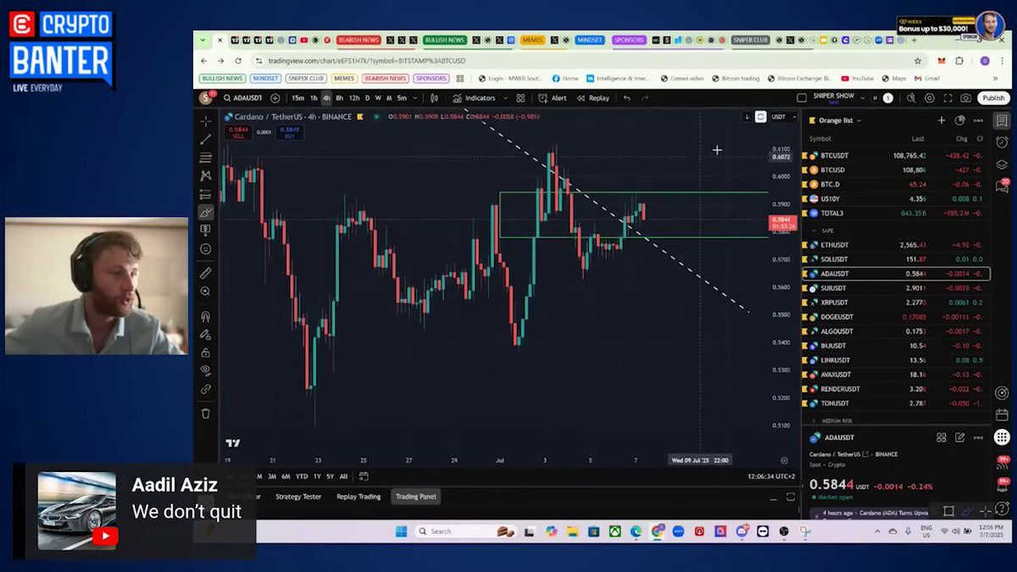Image resolution: width=1017 pixels, height=572 pixels.
Task: Toggle stay in drawing mode
Action: (x=205, y=335)
